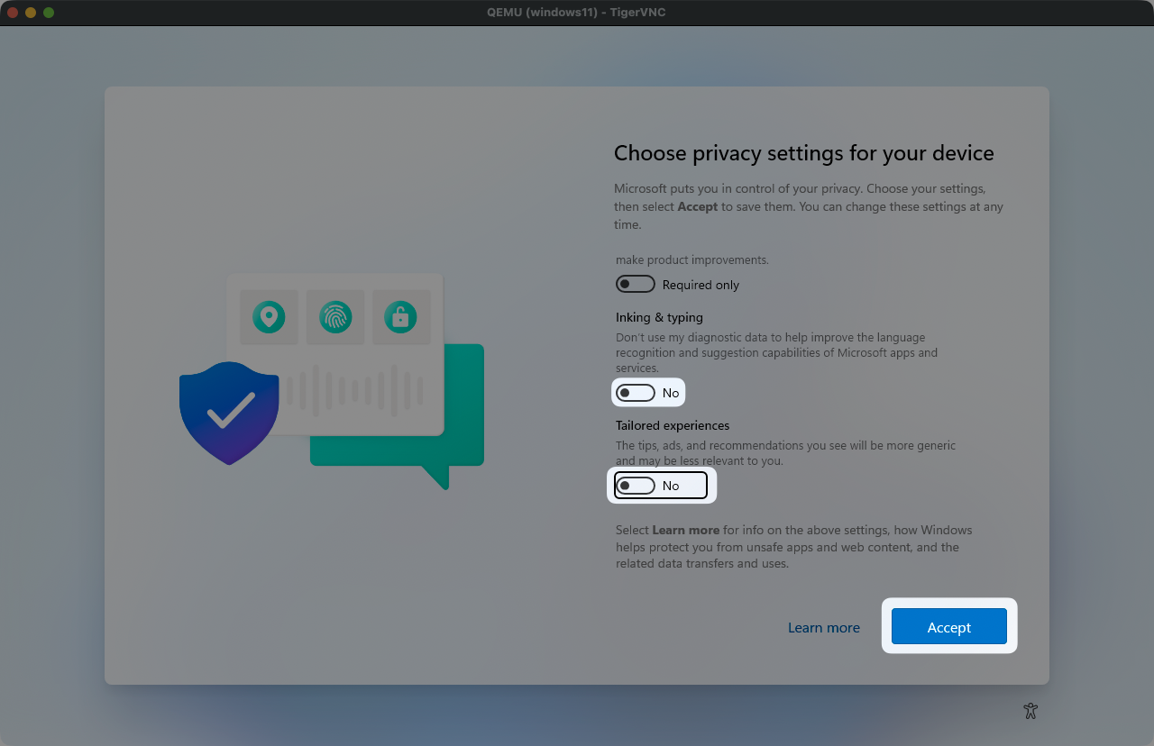Click the QEMU (windows11) title bar text
The image size is (1154, 746).
[576, 13]
